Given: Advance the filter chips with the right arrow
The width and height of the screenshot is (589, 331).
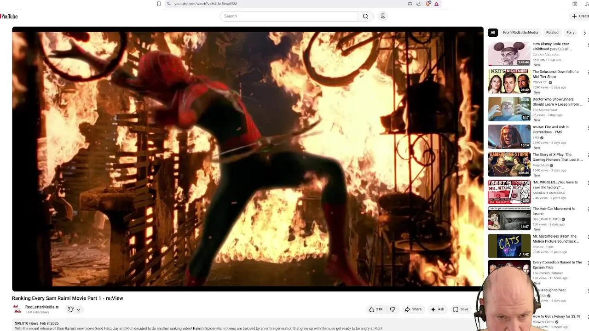Looking at the screenshot, I should point(584,33).
